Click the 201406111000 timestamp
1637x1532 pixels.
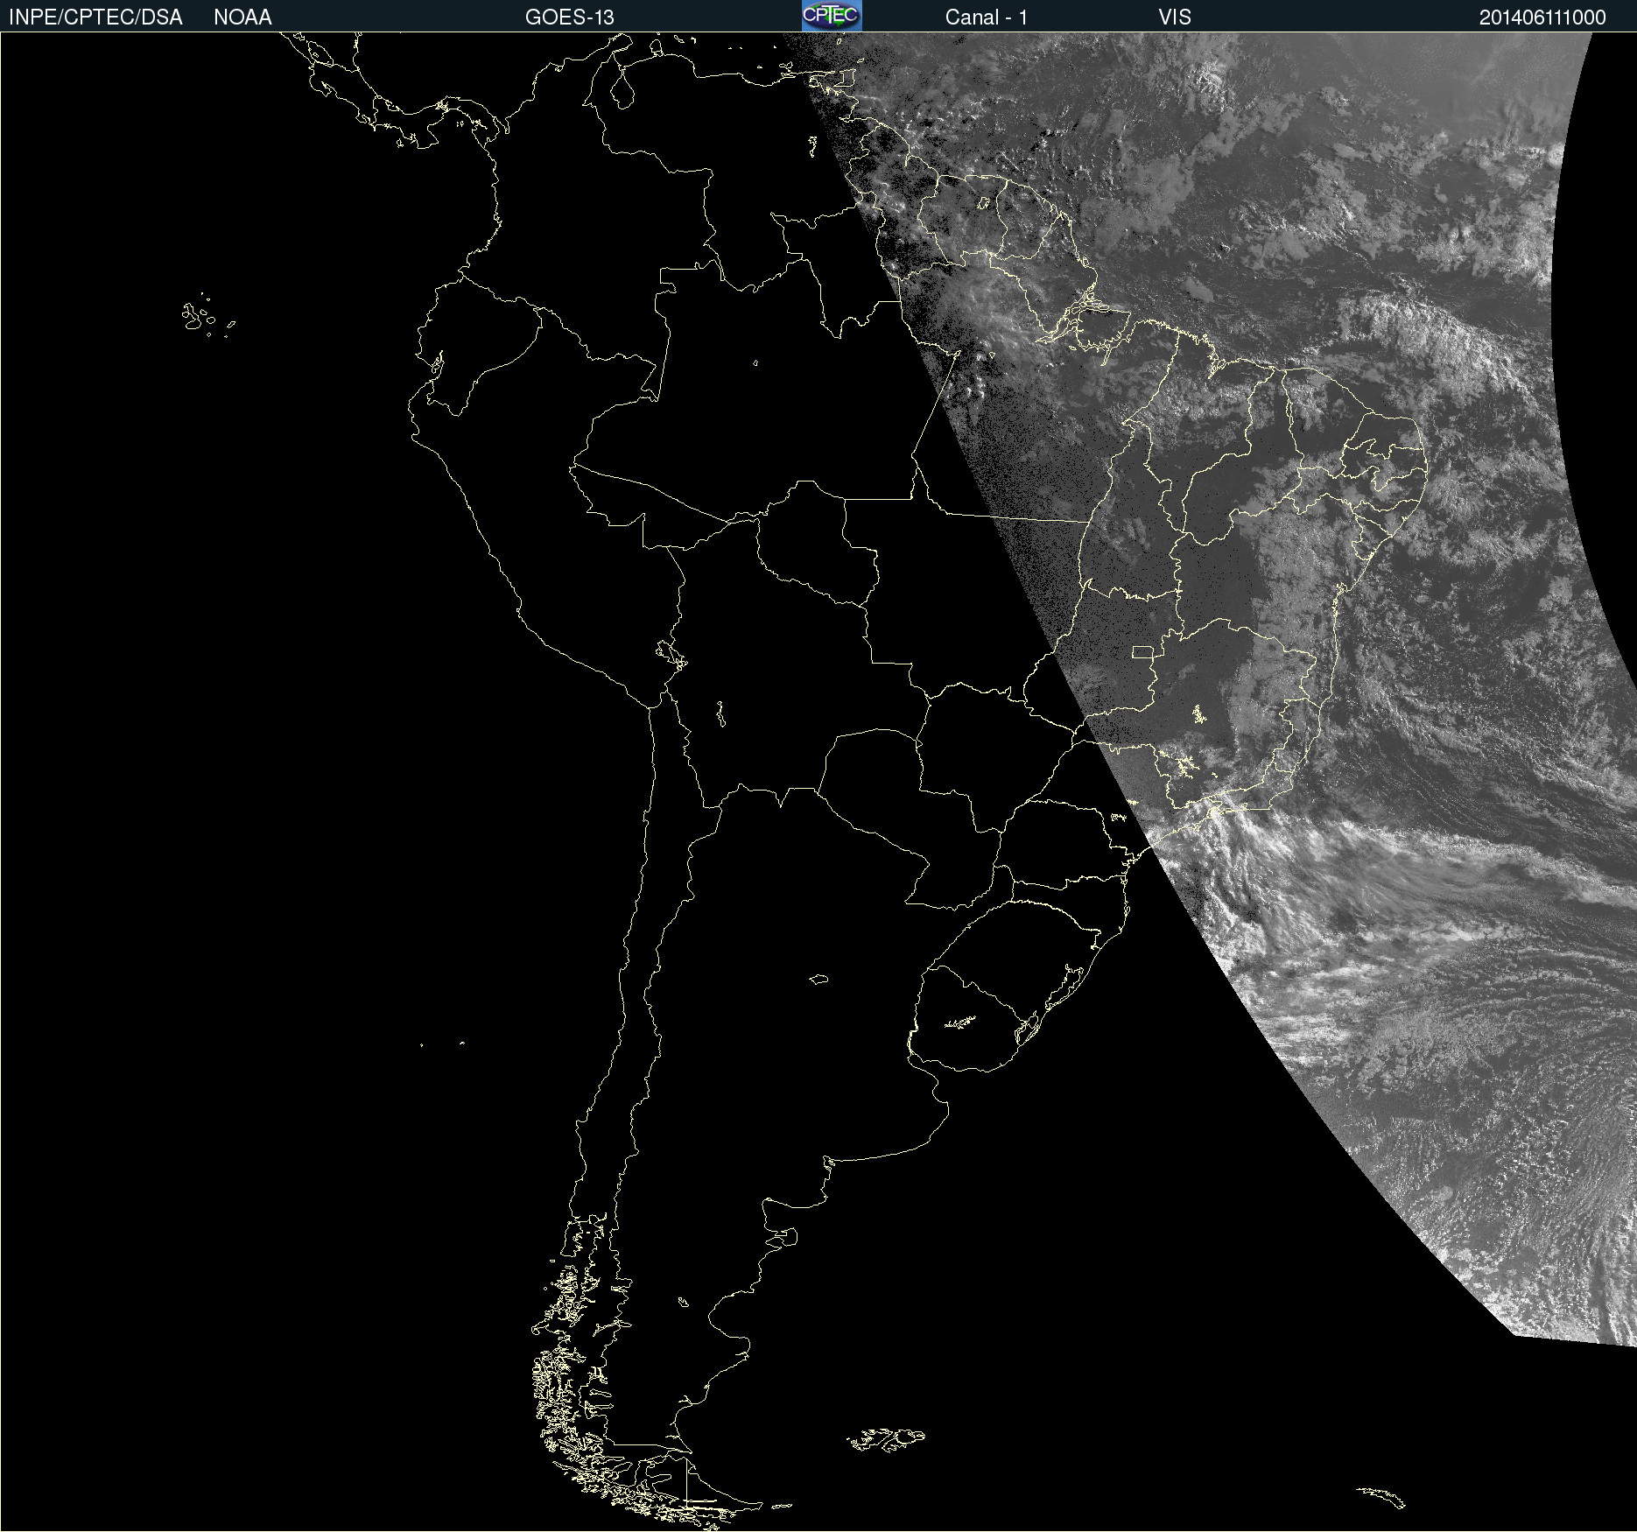[x=1542, y=18]
